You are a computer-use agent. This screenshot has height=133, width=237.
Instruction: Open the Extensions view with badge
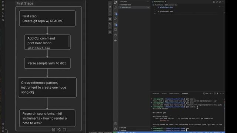click(116, 24)
